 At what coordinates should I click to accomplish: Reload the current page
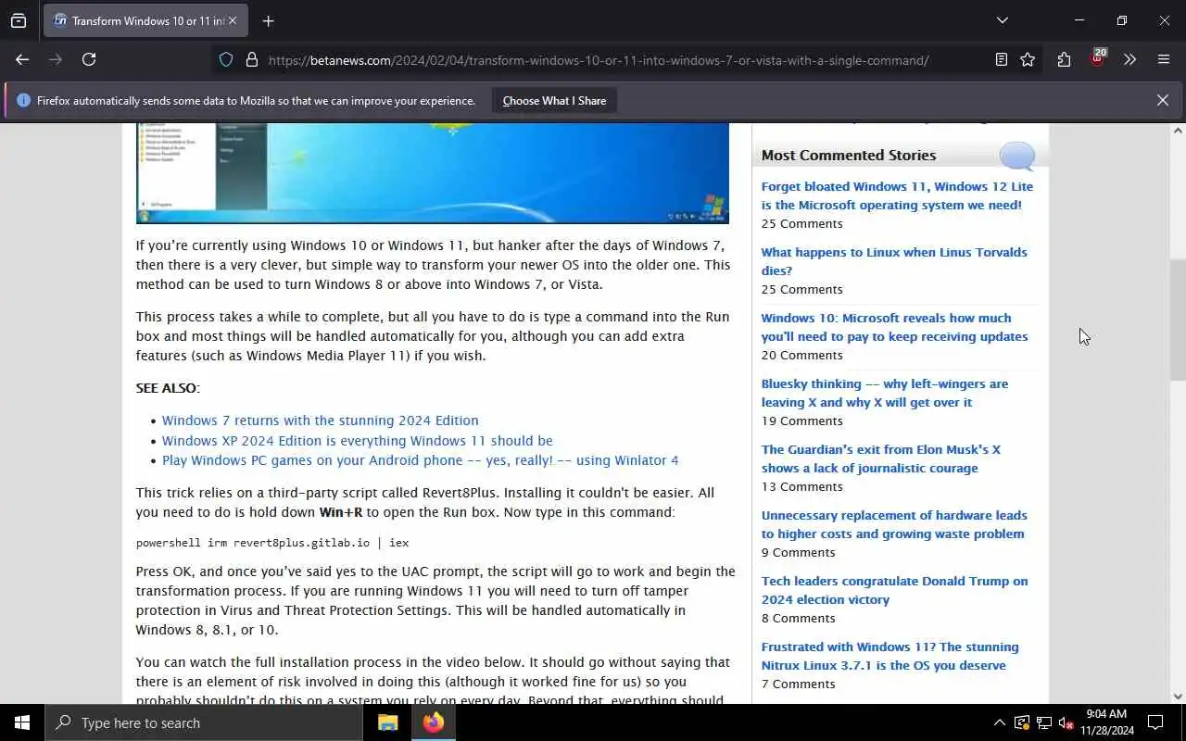pos(89,59)
